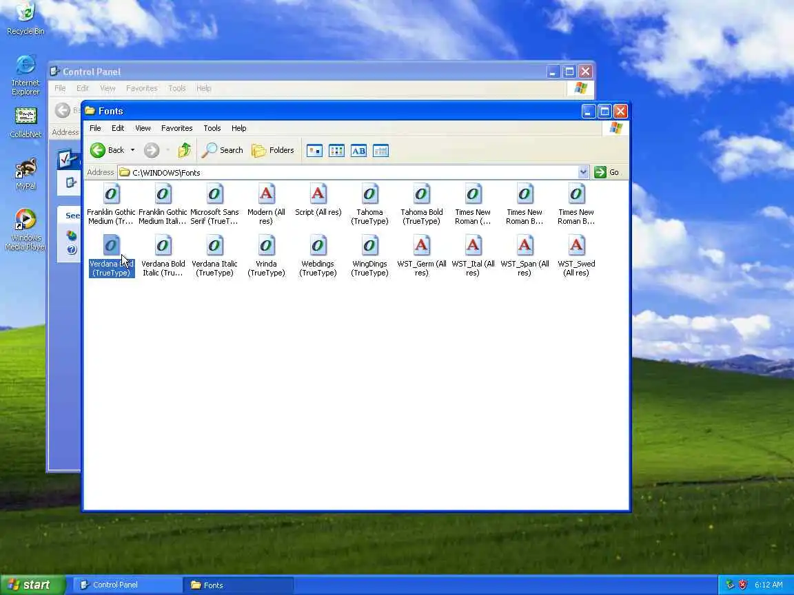Select the Franklin Gothic Medium (TrueType) font icon
The width and height of the screenshot is (794, 595).
coord(112,194)
